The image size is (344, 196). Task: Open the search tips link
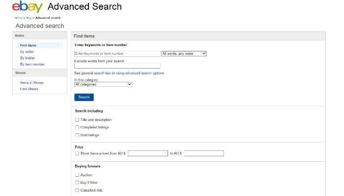tap(102, 73)
